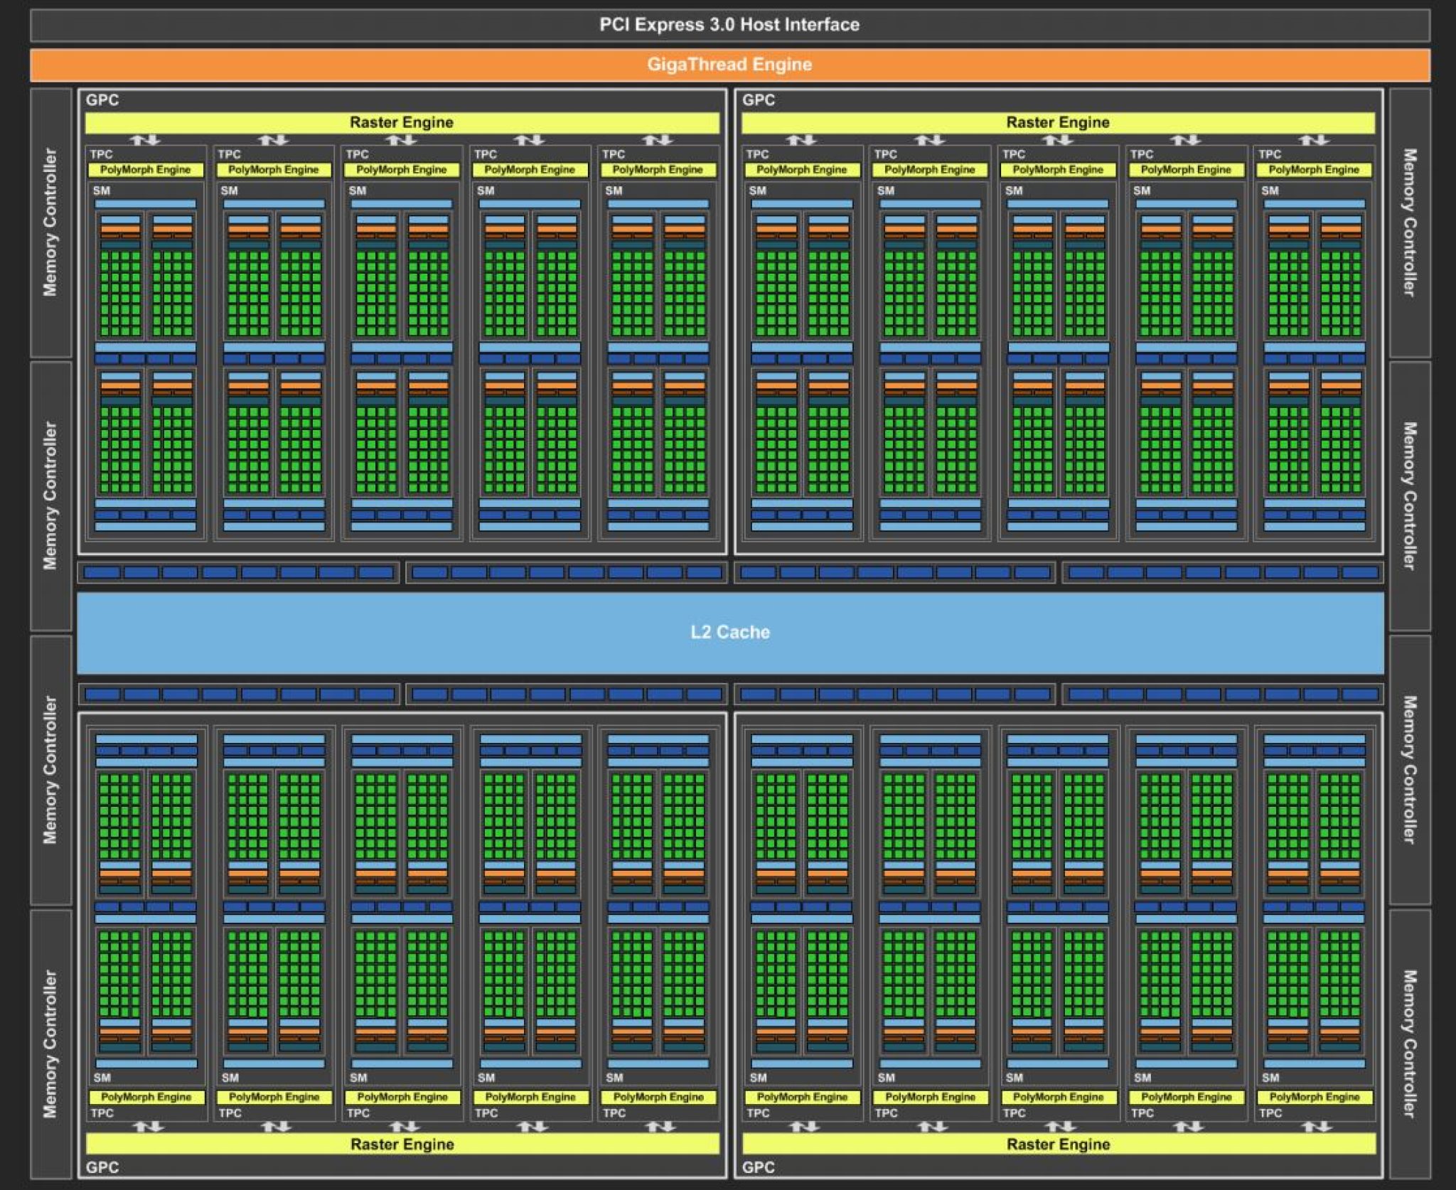Click the PCI Express 3.0 Host Interface bar
The width and height of the screenshot is (1456, 1190).
click(x=728, y=24)
